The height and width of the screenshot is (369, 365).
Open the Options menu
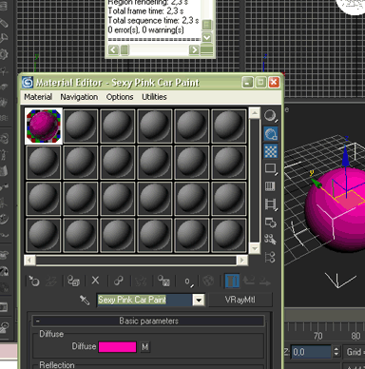[x=120, y=97]
